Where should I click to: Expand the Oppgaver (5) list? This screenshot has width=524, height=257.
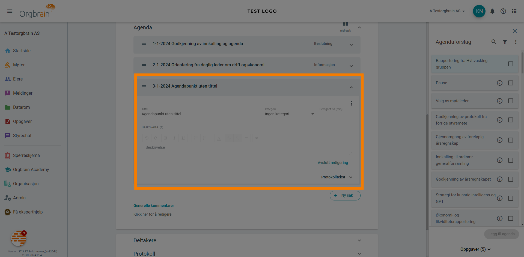475,249
